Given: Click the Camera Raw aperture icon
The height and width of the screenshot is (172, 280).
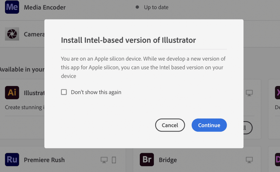Looking at the screenshot, I should click(x=12, y=34).
